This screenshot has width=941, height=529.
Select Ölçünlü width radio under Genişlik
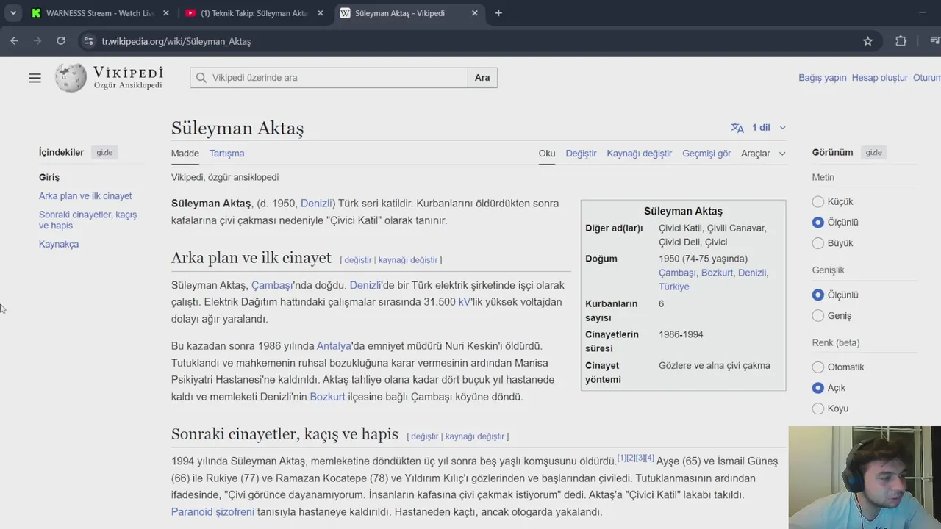817,295
